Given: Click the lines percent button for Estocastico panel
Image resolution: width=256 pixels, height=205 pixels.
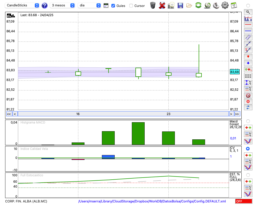Looking at the screenshot, I should click(x=248, y=188).
